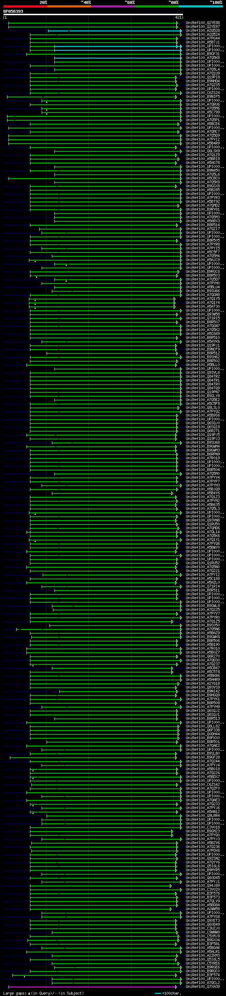The image size is (226, 996).
Task: Select the cyan alignment bar of UniRef100_A2Q528
Action: click(x=115, y=30)
